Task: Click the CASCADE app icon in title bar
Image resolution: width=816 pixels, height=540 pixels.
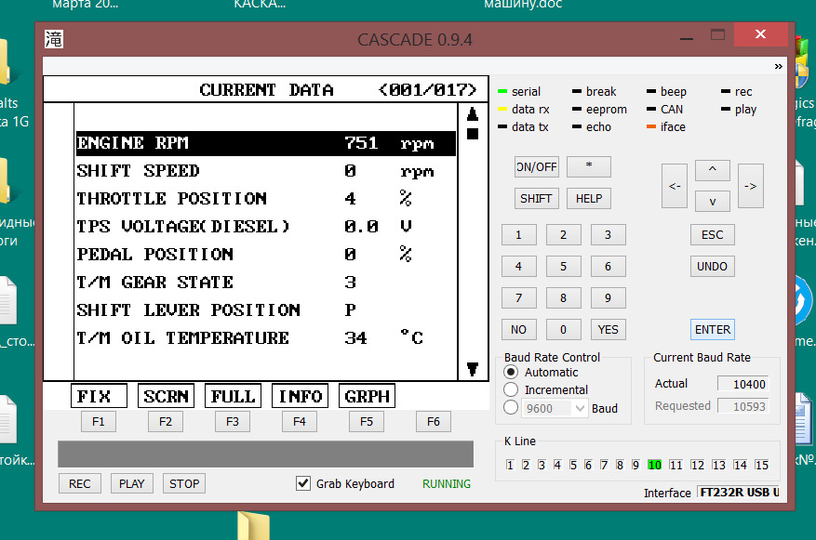Action: click(x=54, y=39)
